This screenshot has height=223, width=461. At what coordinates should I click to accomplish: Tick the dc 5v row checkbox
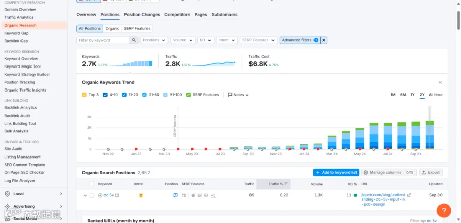tap(92, 195)
